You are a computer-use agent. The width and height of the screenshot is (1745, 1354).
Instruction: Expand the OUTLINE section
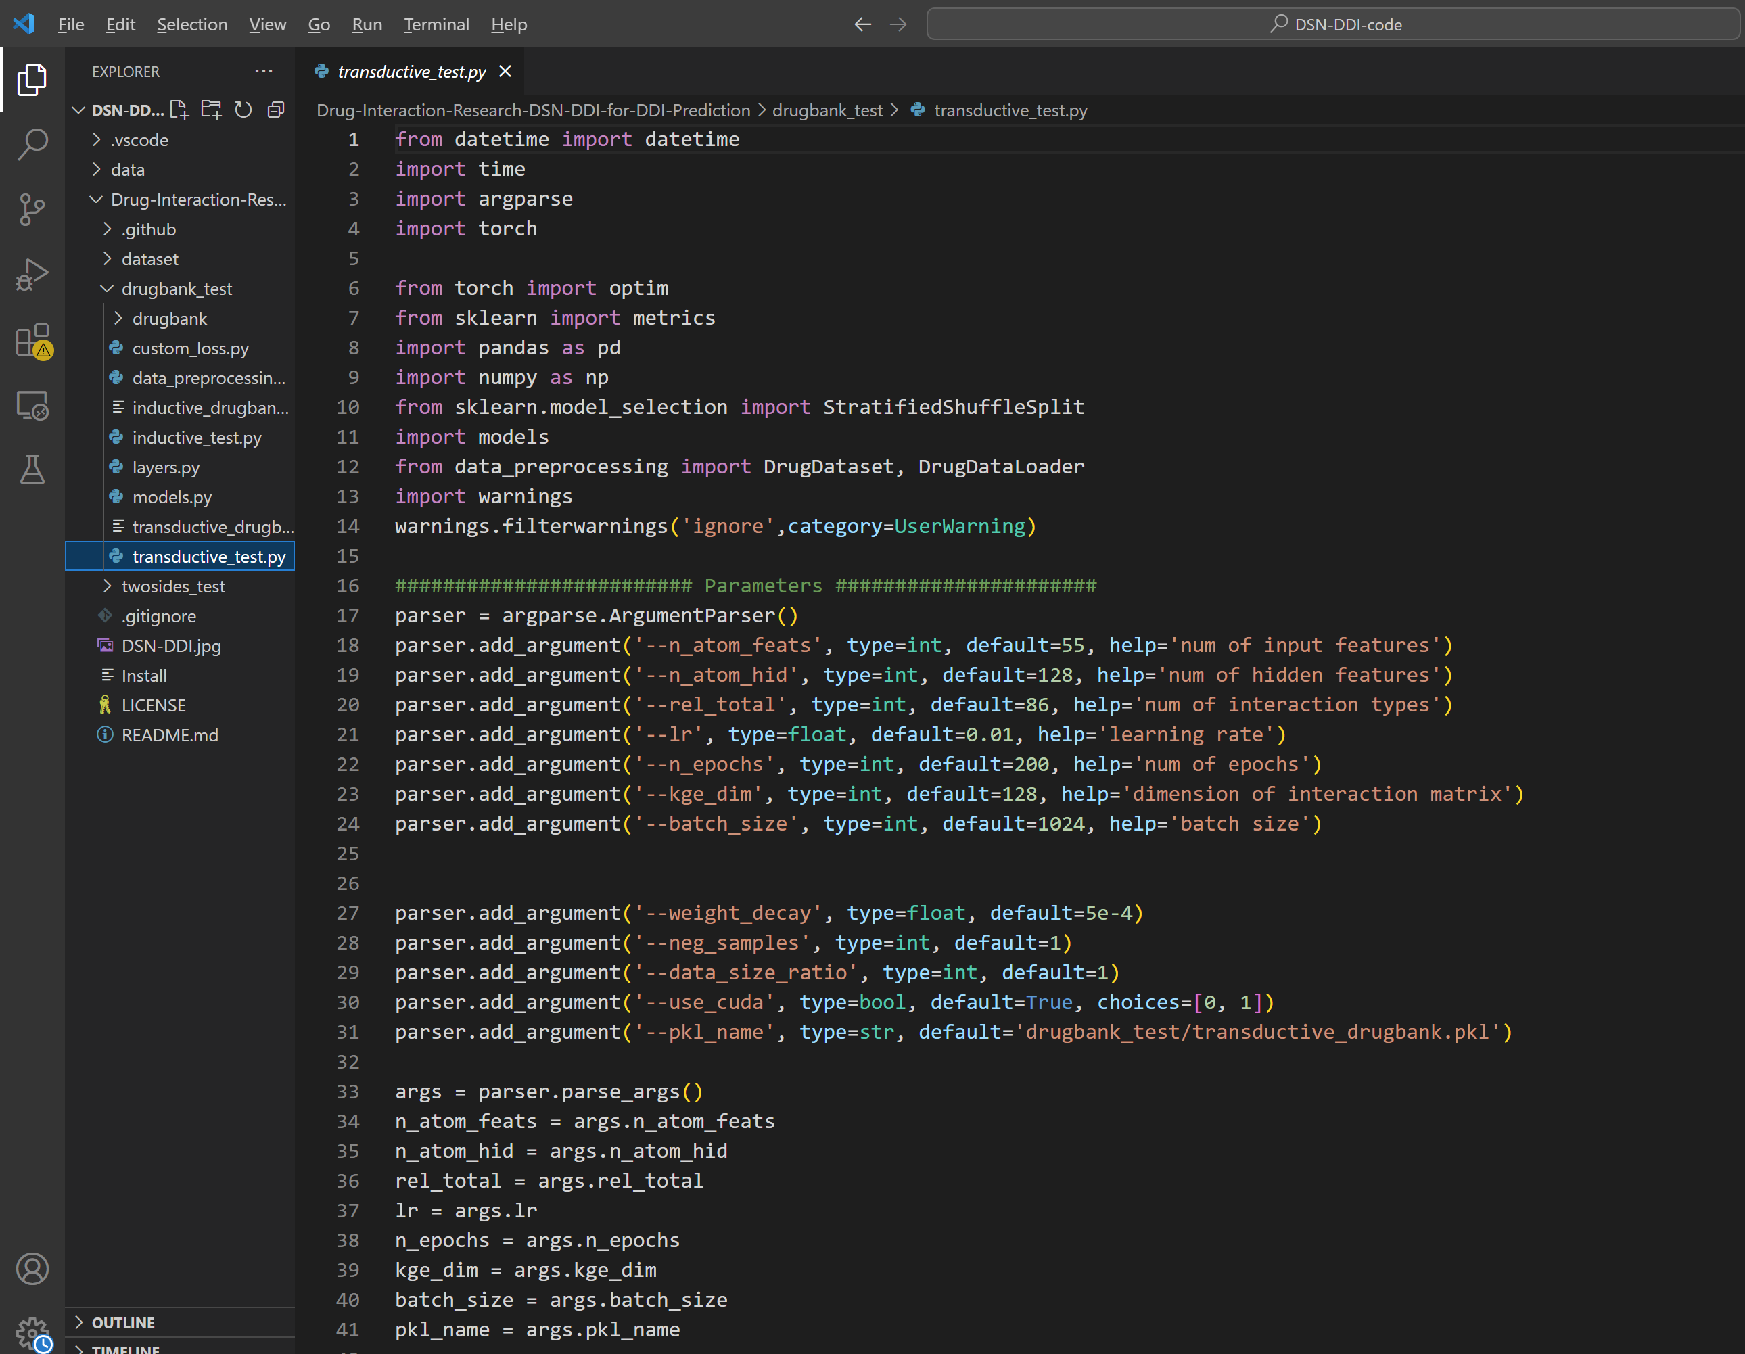coord(123,1322)
